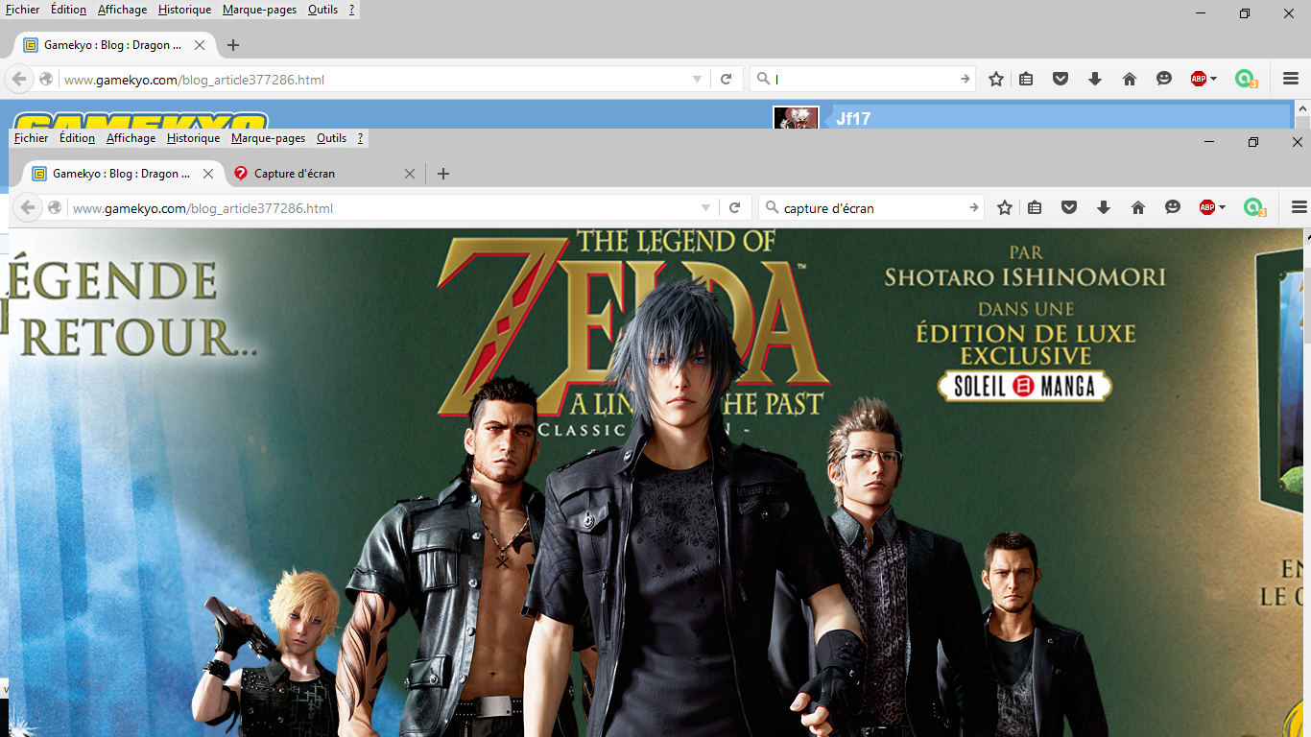Open downloads arrow in outer window
The width and height of the screenshot is (1311, 737).
(x=1095, y=80)
